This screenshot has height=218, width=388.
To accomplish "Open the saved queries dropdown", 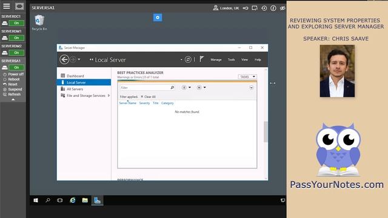I will pyautogui.click(x=201, y=87).
